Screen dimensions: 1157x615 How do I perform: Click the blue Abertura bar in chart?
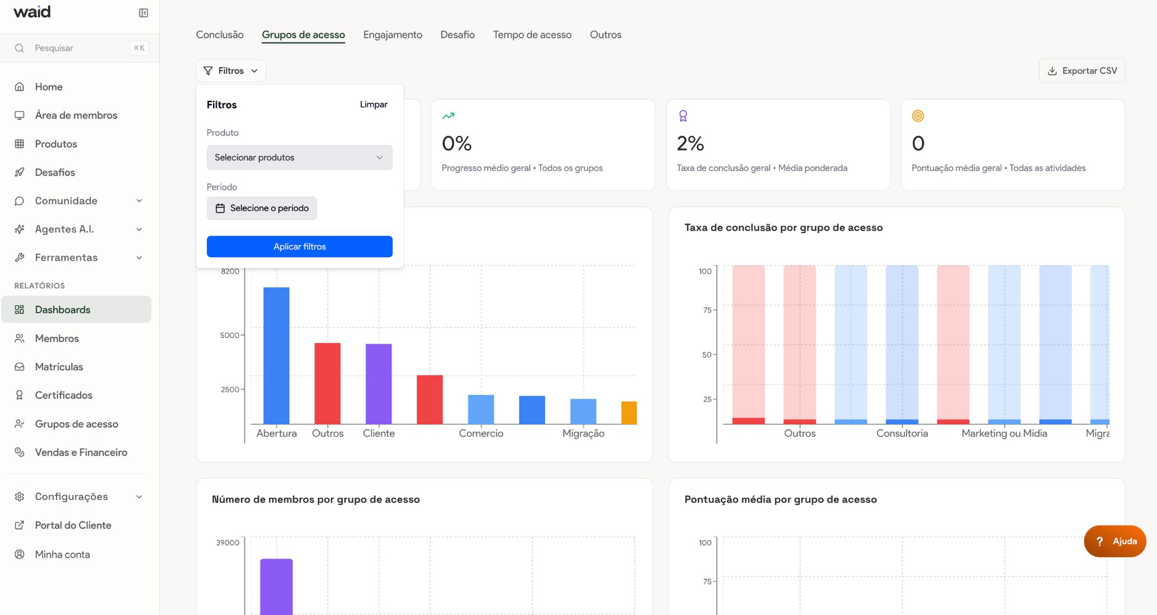click(x=276, y=355)
